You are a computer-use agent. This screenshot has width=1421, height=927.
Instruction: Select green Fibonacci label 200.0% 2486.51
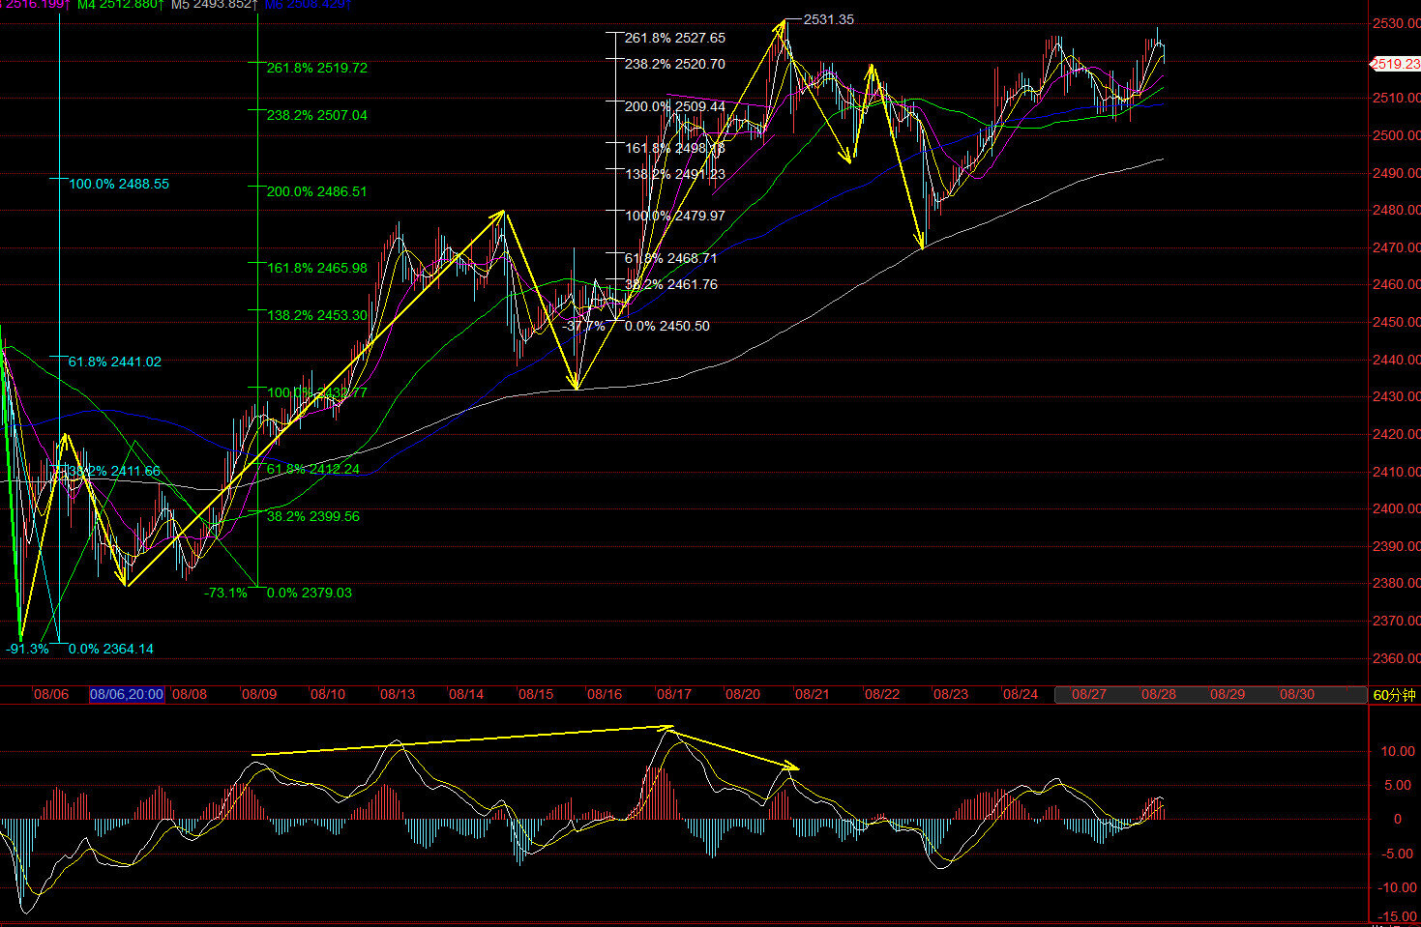pos(317,191)
